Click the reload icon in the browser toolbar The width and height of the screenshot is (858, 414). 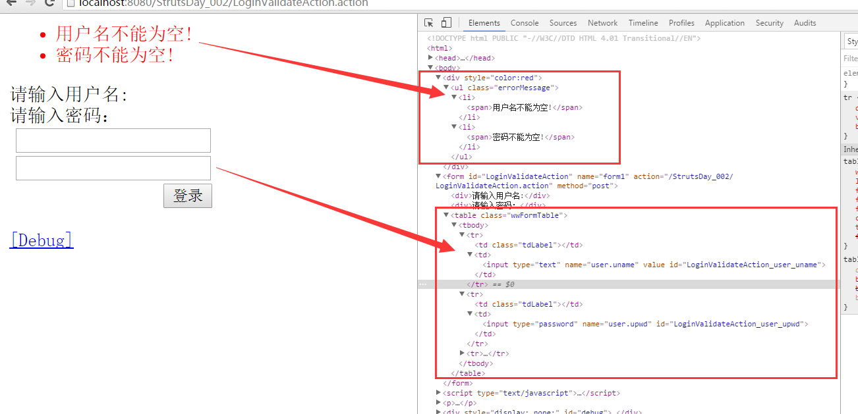coord(49,3)
